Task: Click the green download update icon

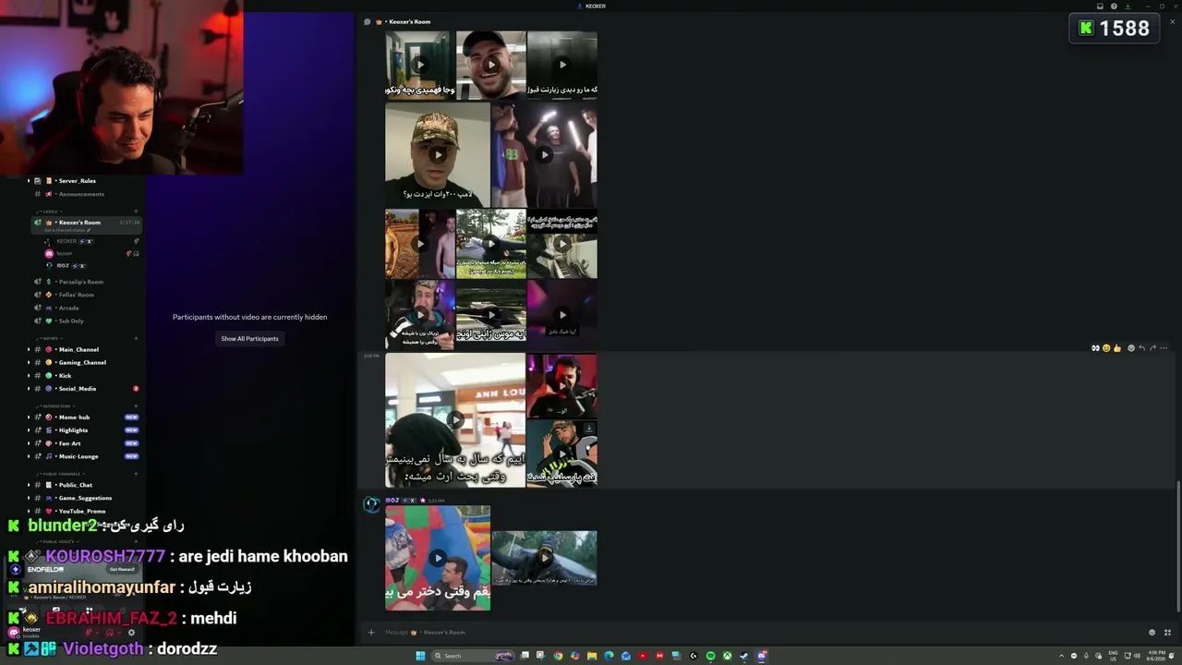Action: click(x=1128, y=6)
